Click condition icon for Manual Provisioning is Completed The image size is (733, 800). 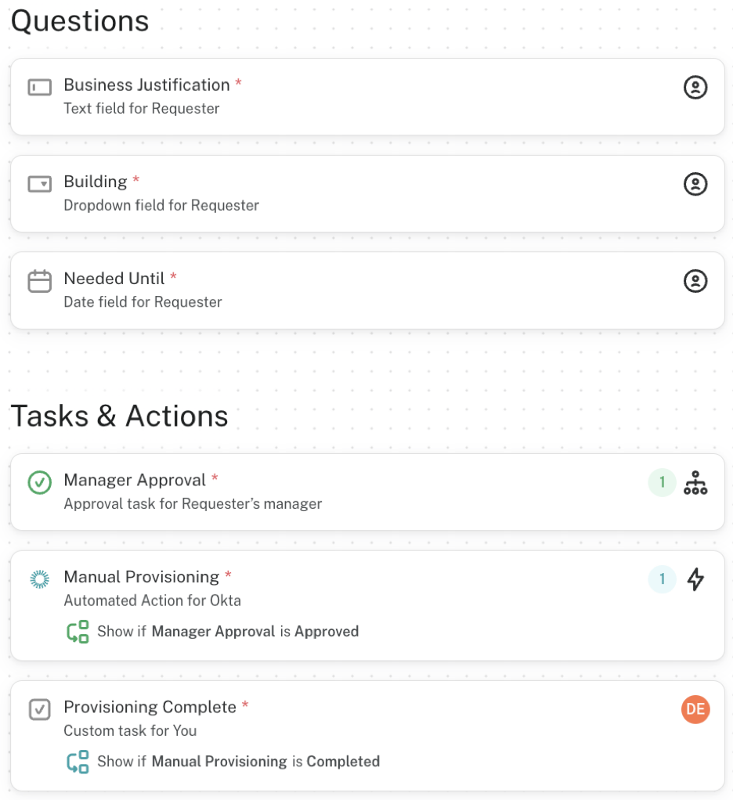(x=78, y=762)
